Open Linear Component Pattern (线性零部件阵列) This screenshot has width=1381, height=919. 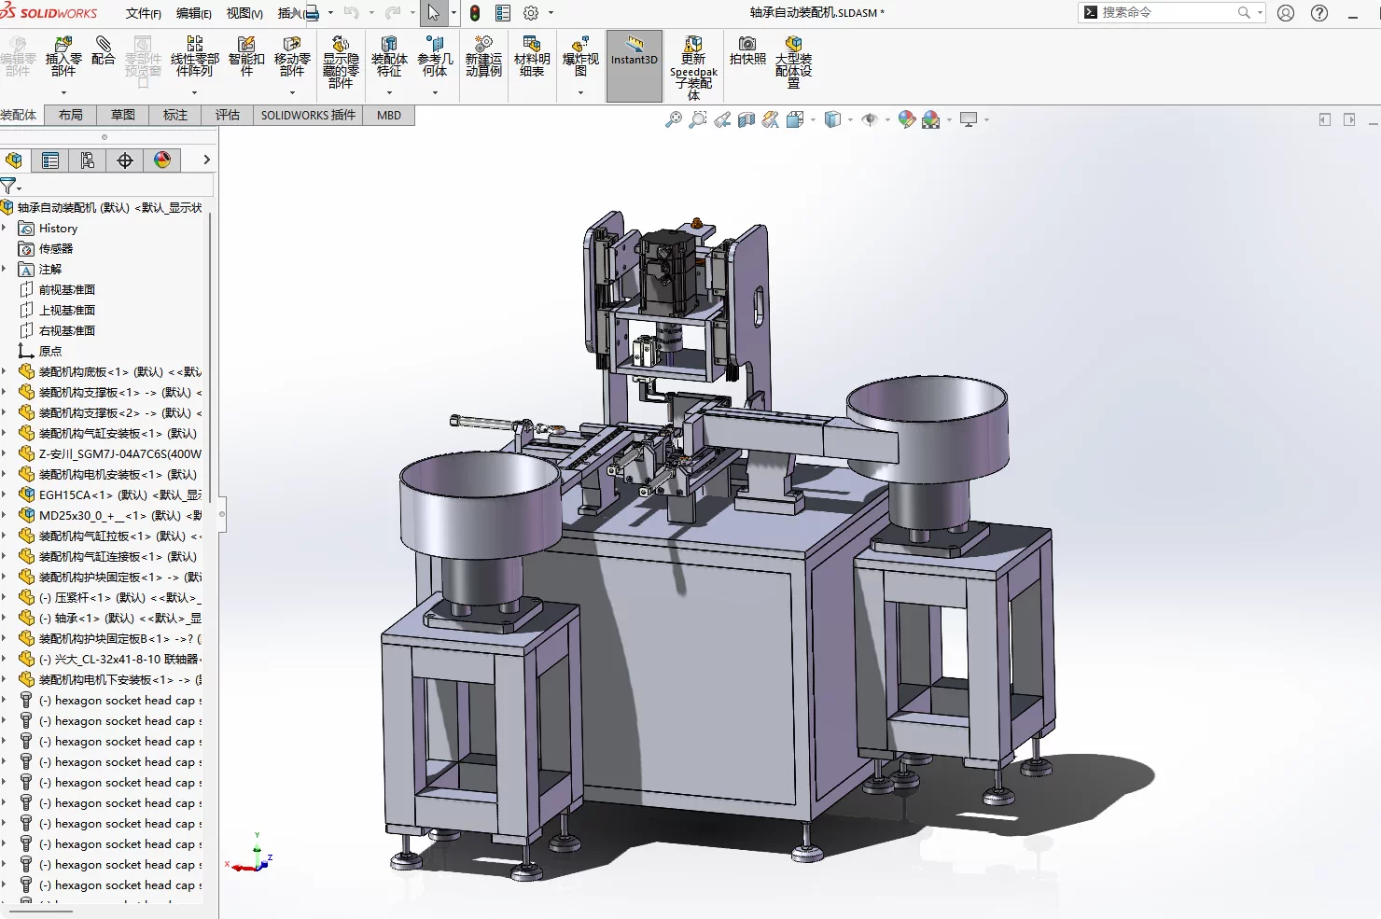tap(194, 56)
